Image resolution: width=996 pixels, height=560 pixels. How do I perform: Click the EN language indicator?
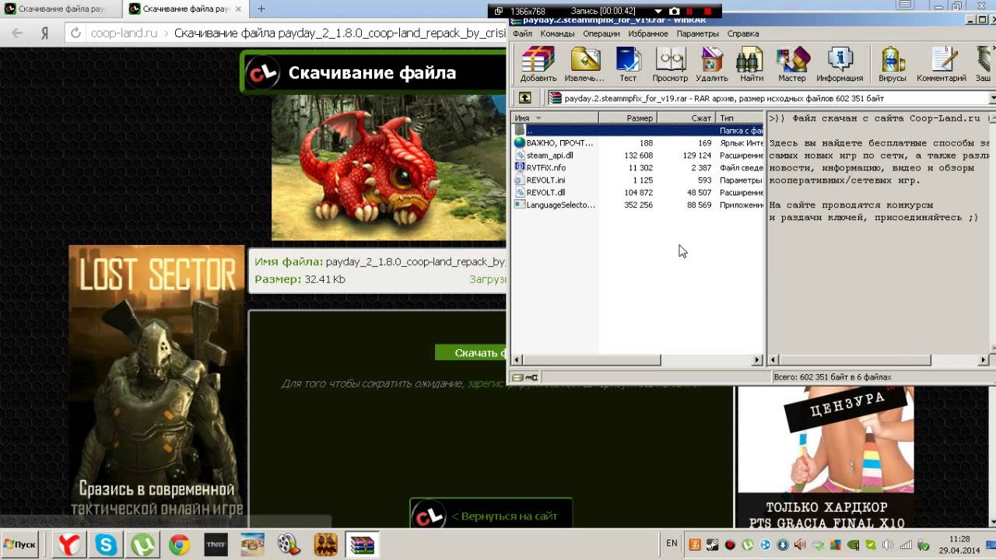point(672,543)
